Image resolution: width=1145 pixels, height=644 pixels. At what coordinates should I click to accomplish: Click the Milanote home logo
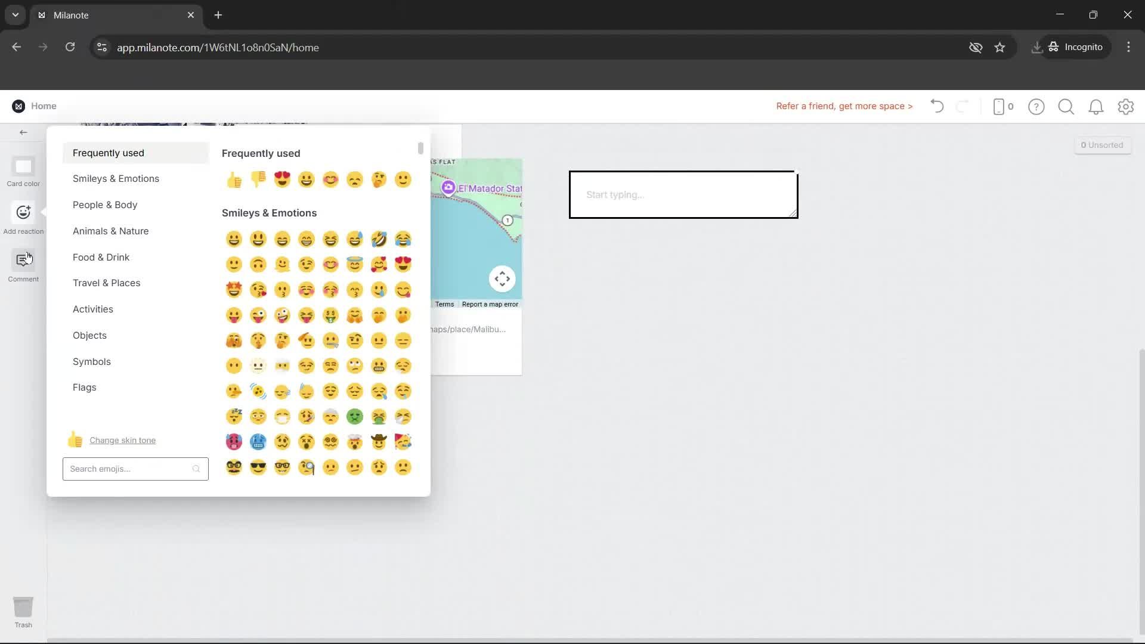[18, 106]
